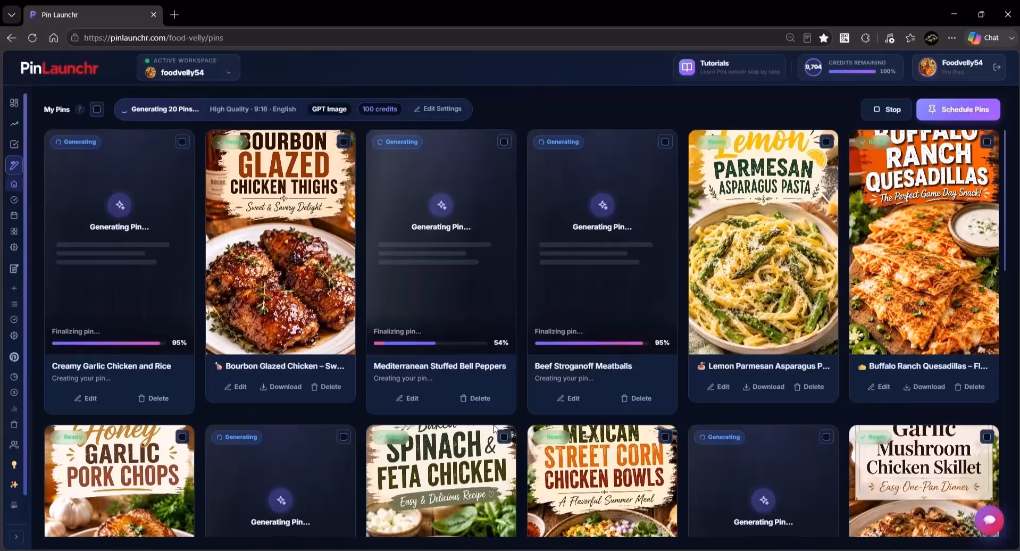The height and width of the screenshot is (551, 1020).
Task: Click the Stop generation button
Action: [x=887, y=110]
